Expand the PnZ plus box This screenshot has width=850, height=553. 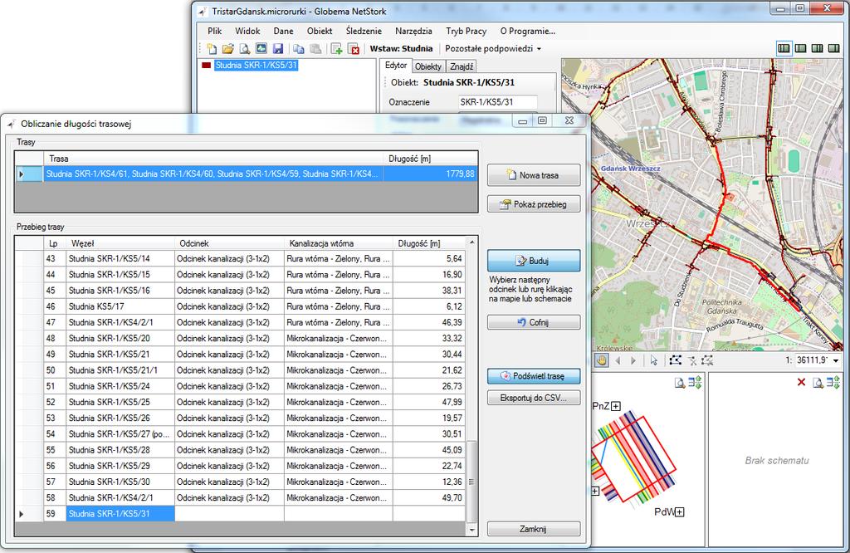click(x=616, y=406)
